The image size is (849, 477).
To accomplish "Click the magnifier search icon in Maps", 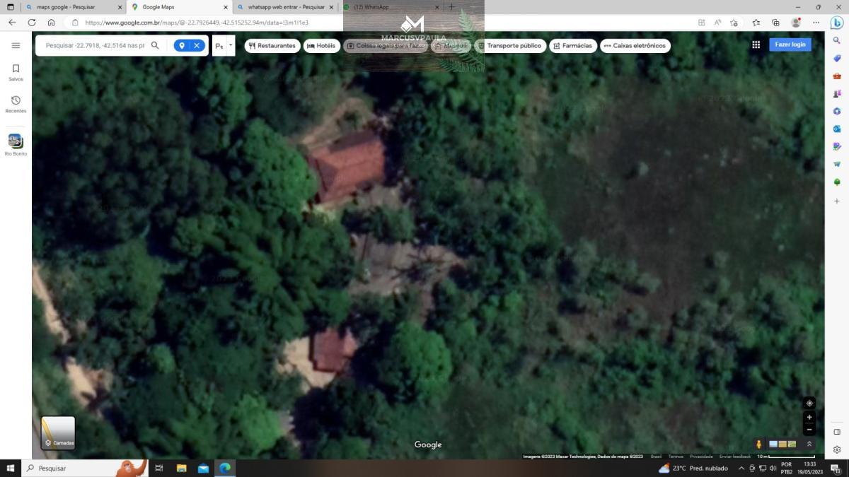I will [x=155, y=45].
